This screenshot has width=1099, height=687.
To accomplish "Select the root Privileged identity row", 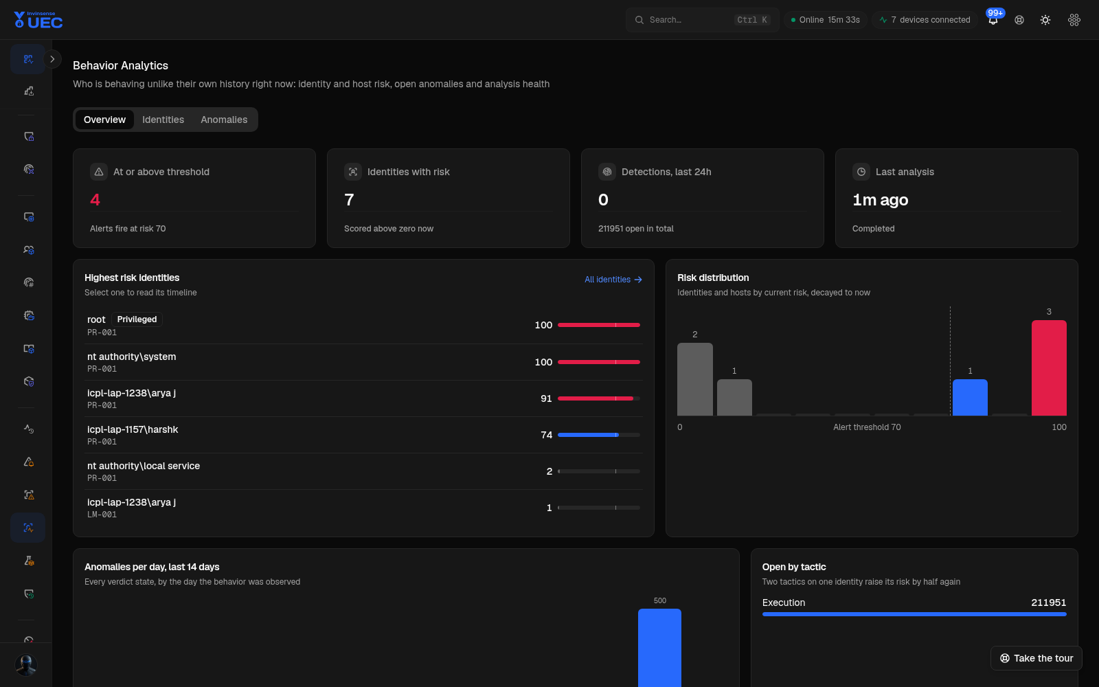I will (363, 326).
